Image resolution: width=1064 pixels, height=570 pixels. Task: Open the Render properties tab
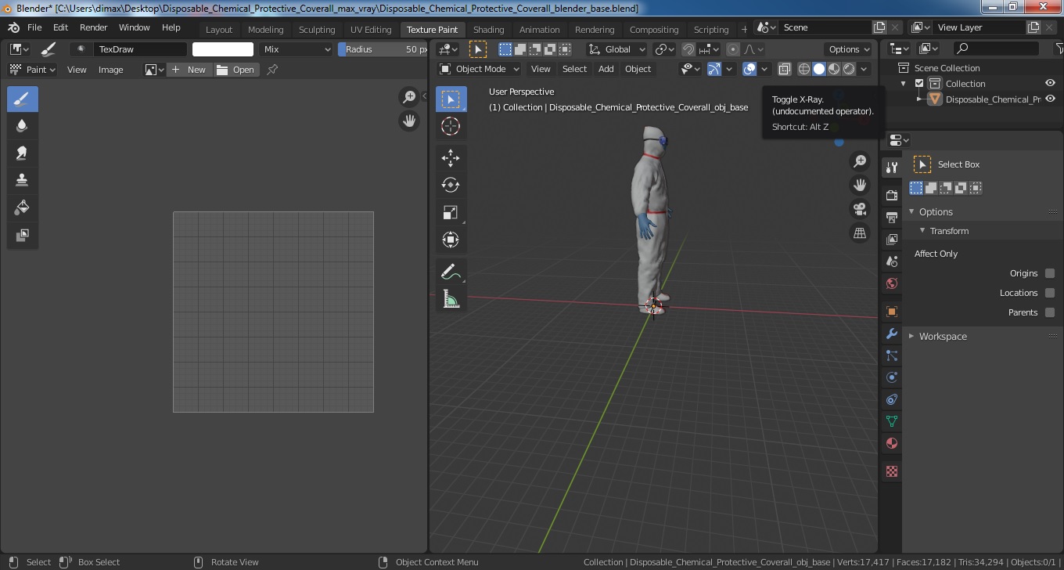point(892,195)
